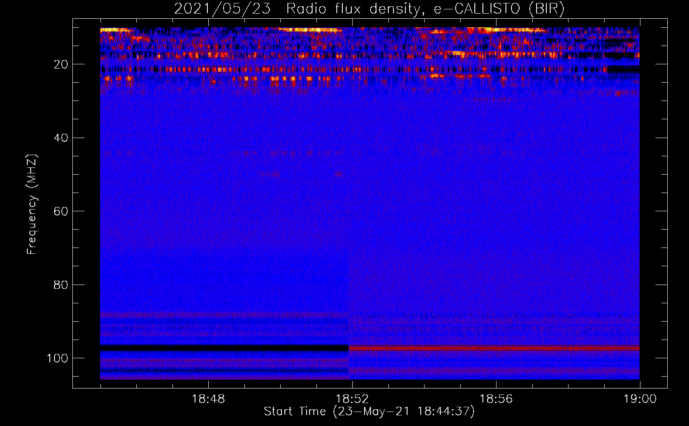
Task: Click the red emission line near 97 MHz
Action: coord(494,348)
